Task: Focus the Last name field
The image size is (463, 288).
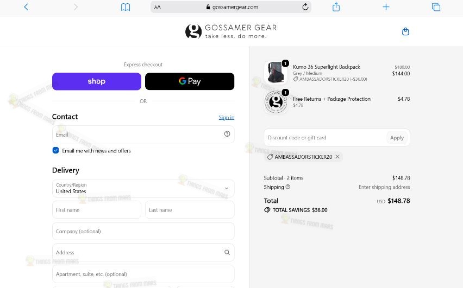Action: (x=190, y=210)
